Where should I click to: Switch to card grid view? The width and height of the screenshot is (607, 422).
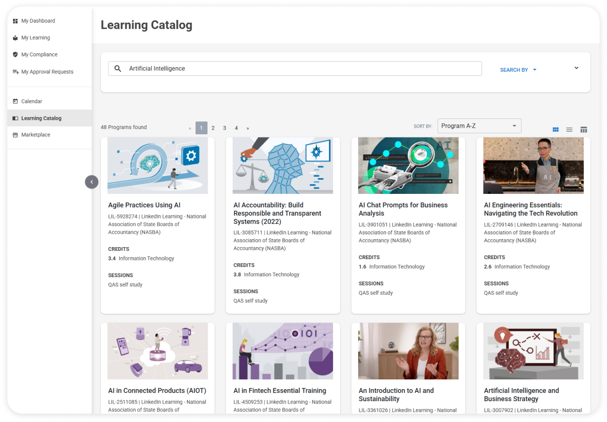pos(556,130)
